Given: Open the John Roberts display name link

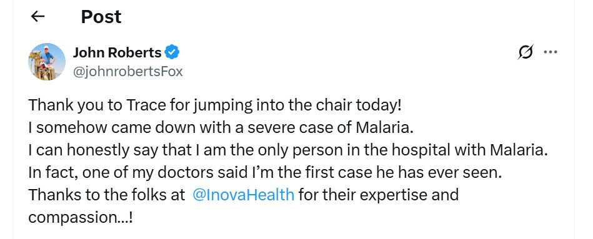Looking at the screenshot, I should [x=117, y=52].
